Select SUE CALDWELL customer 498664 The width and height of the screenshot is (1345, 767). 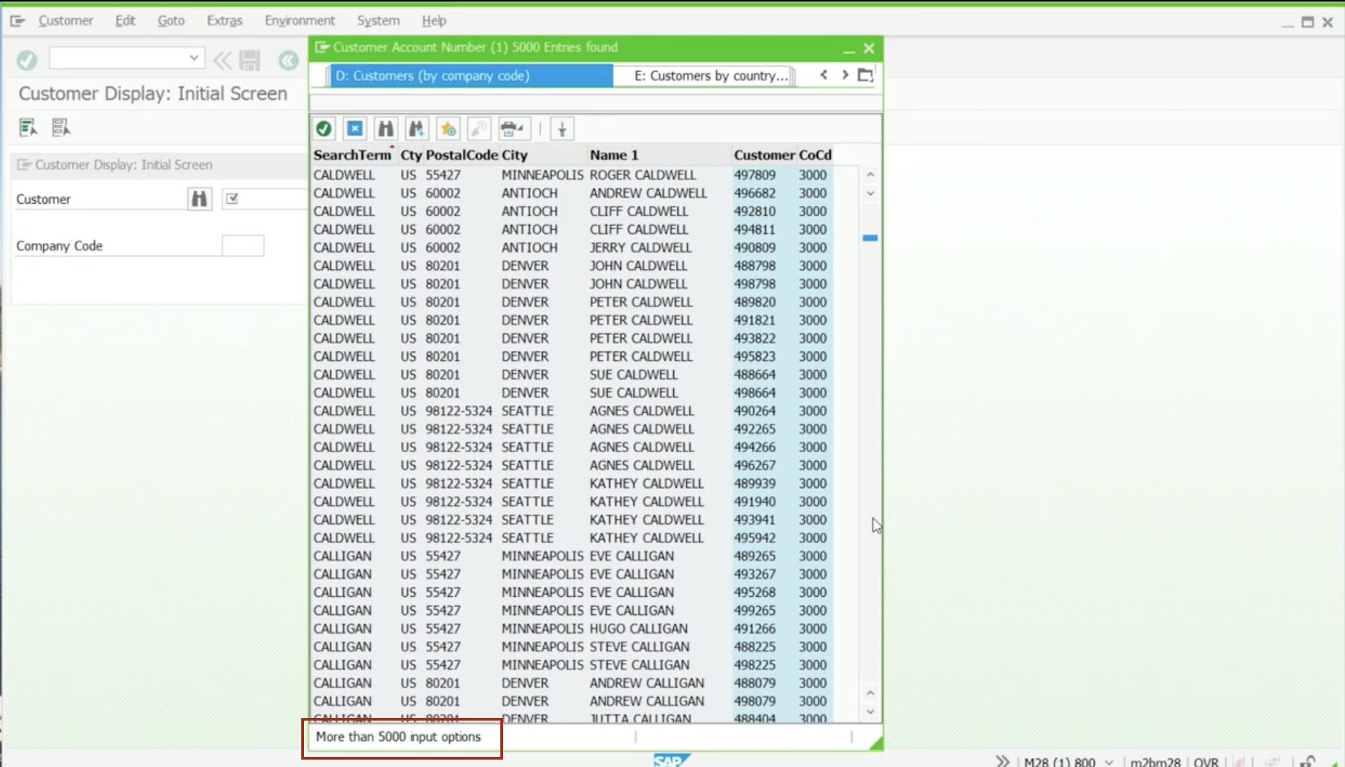coord(572,393)
